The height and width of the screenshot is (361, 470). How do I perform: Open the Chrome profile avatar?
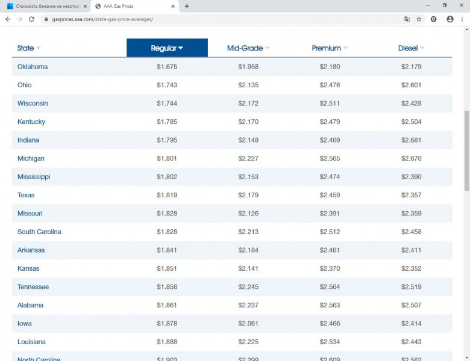pyautogui.click(x=450, y=19)
